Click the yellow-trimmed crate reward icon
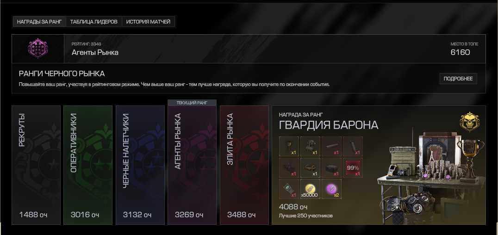 pos(310,167)
